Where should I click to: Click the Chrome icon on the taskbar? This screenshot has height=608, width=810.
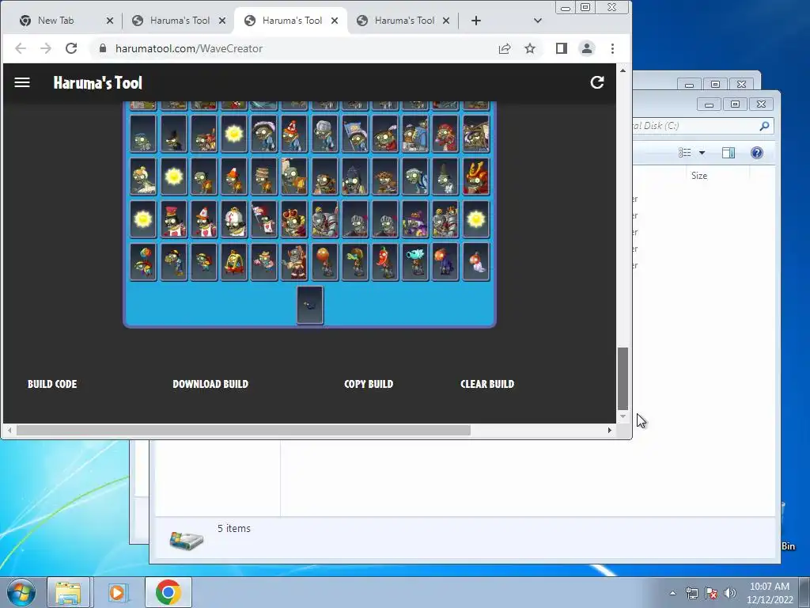(x=168, y=592)
